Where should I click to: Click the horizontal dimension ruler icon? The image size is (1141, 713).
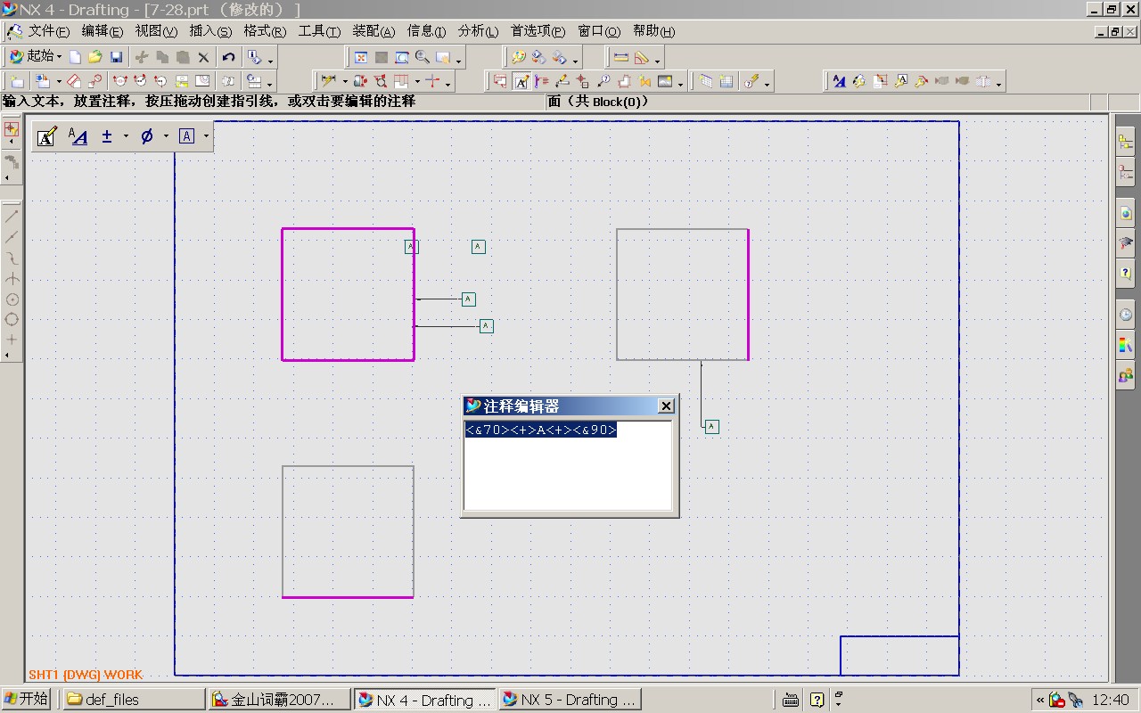pyautogui.click(x=621, y=57)
